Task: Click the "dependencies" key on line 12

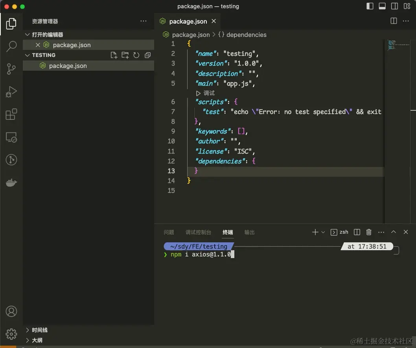Action: click(220, 161)
